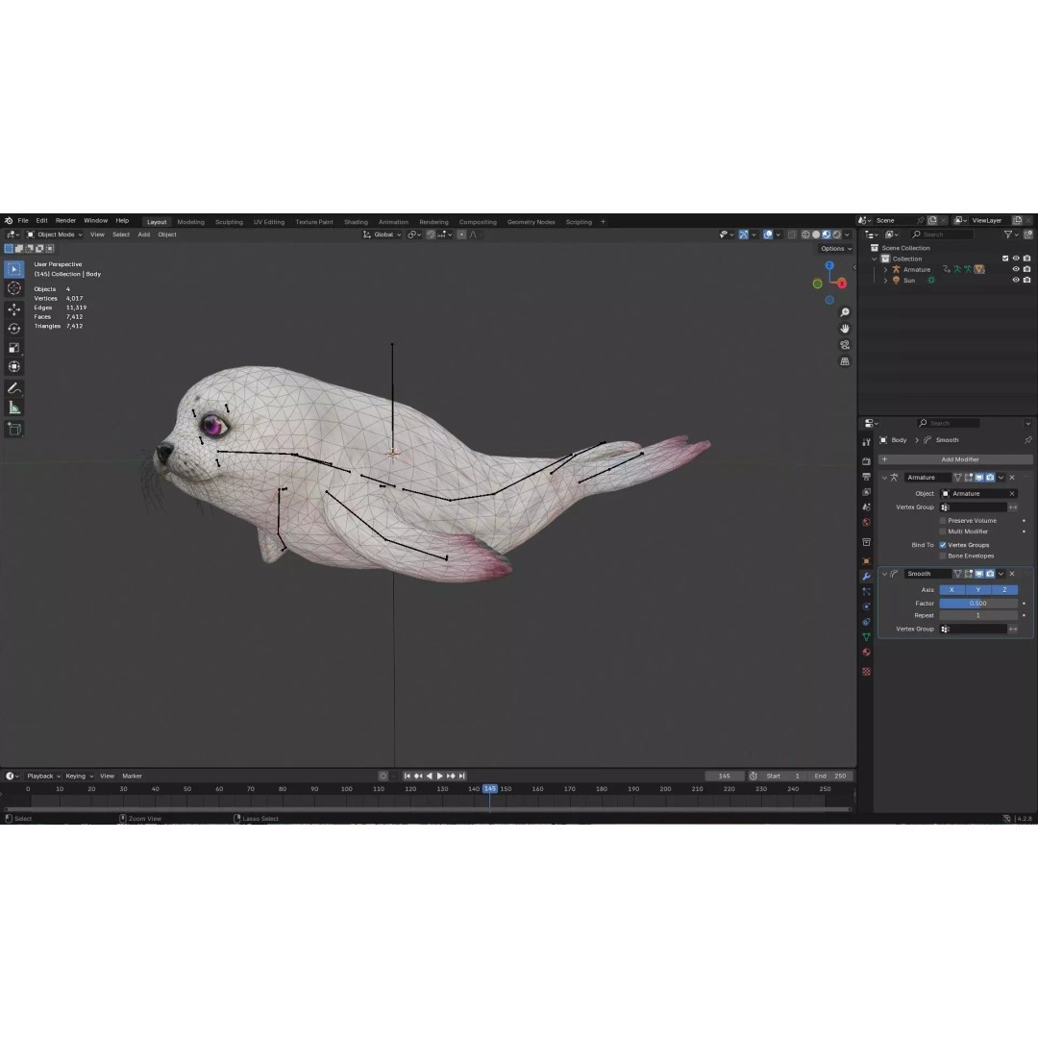Viewport: 1038px width, 1038px height.
Task: Select the Scale tool
Action: 13,348
